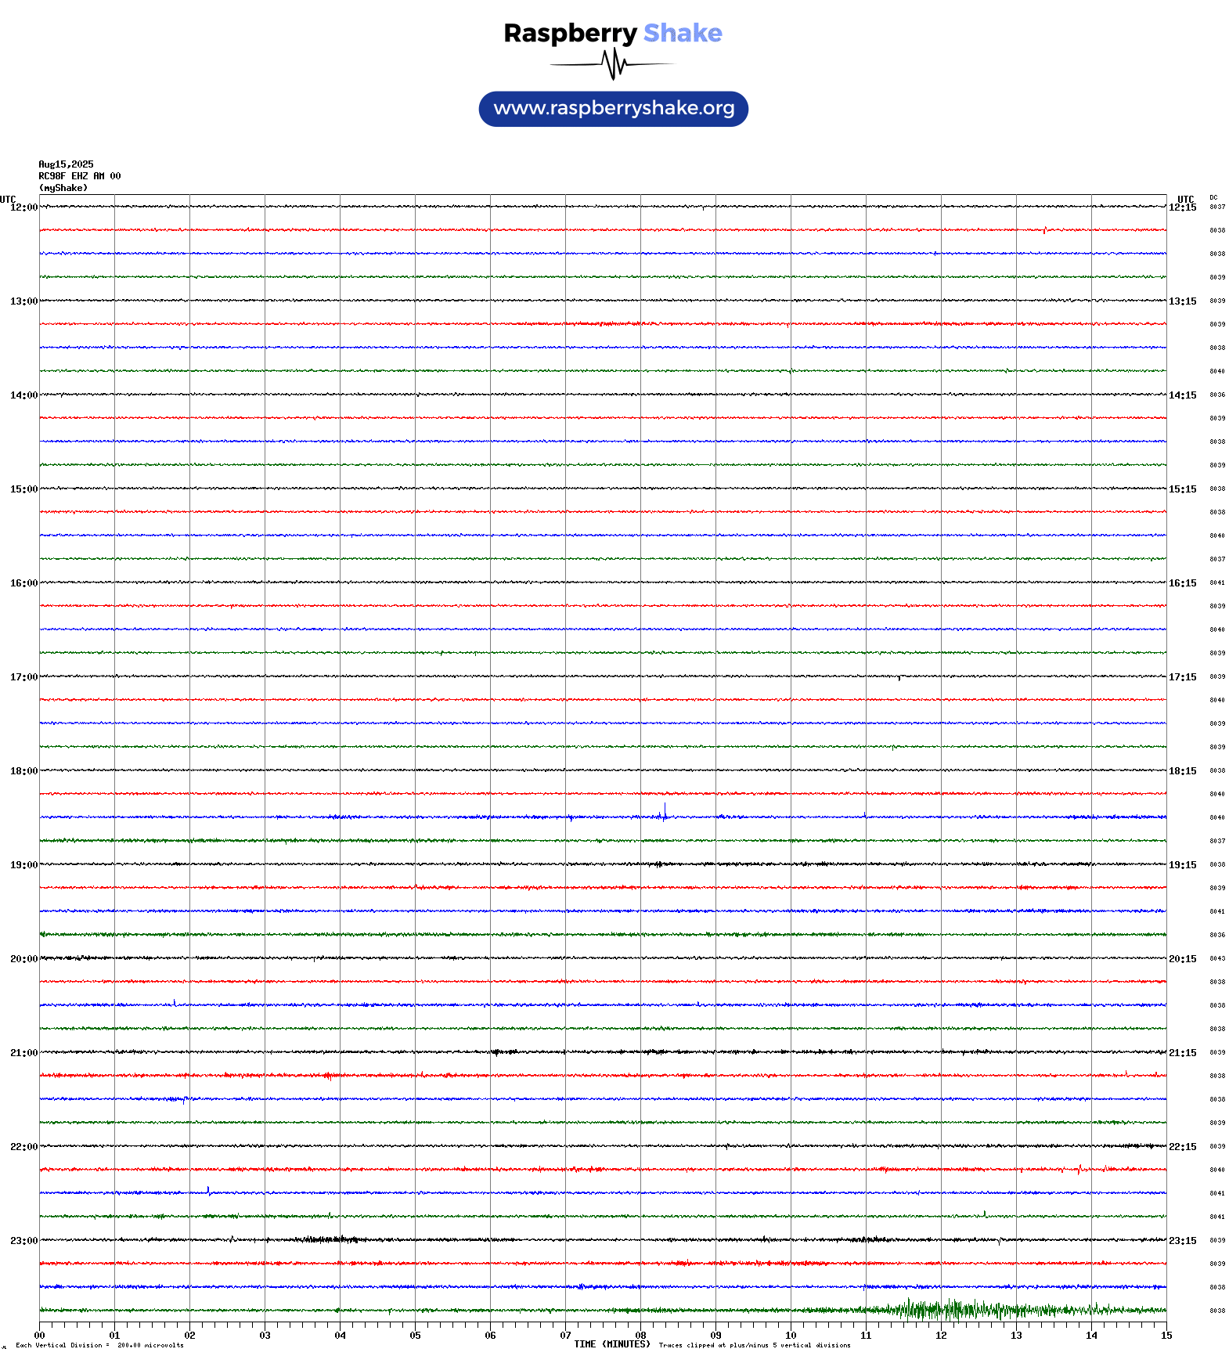Click the 12:00 hour label on left axis
The width and height of the screenshot is (1229, 1356).
[23, 207]
